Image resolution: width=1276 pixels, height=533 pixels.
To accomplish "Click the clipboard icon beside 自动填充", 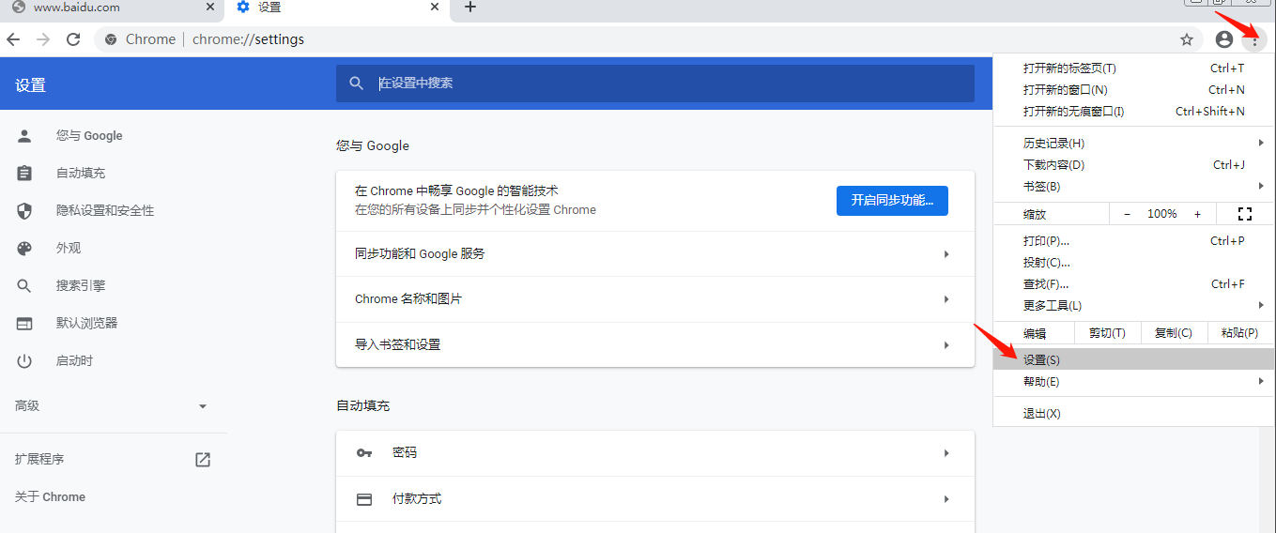I will pyautogui.click(x=24, y=174).
